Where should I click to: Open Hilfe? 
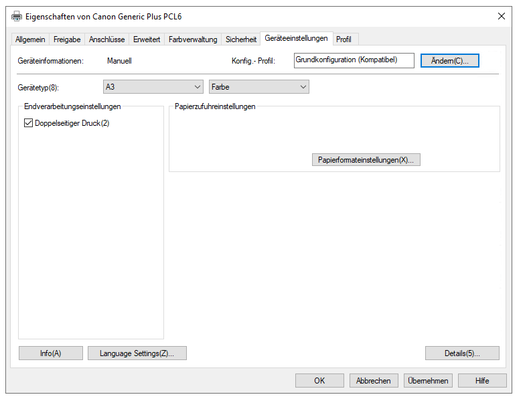coord(482,381)
